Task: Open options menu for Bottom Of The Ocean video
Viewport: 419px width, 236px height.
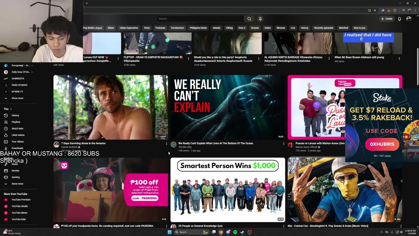Action: tap(284, 144)
